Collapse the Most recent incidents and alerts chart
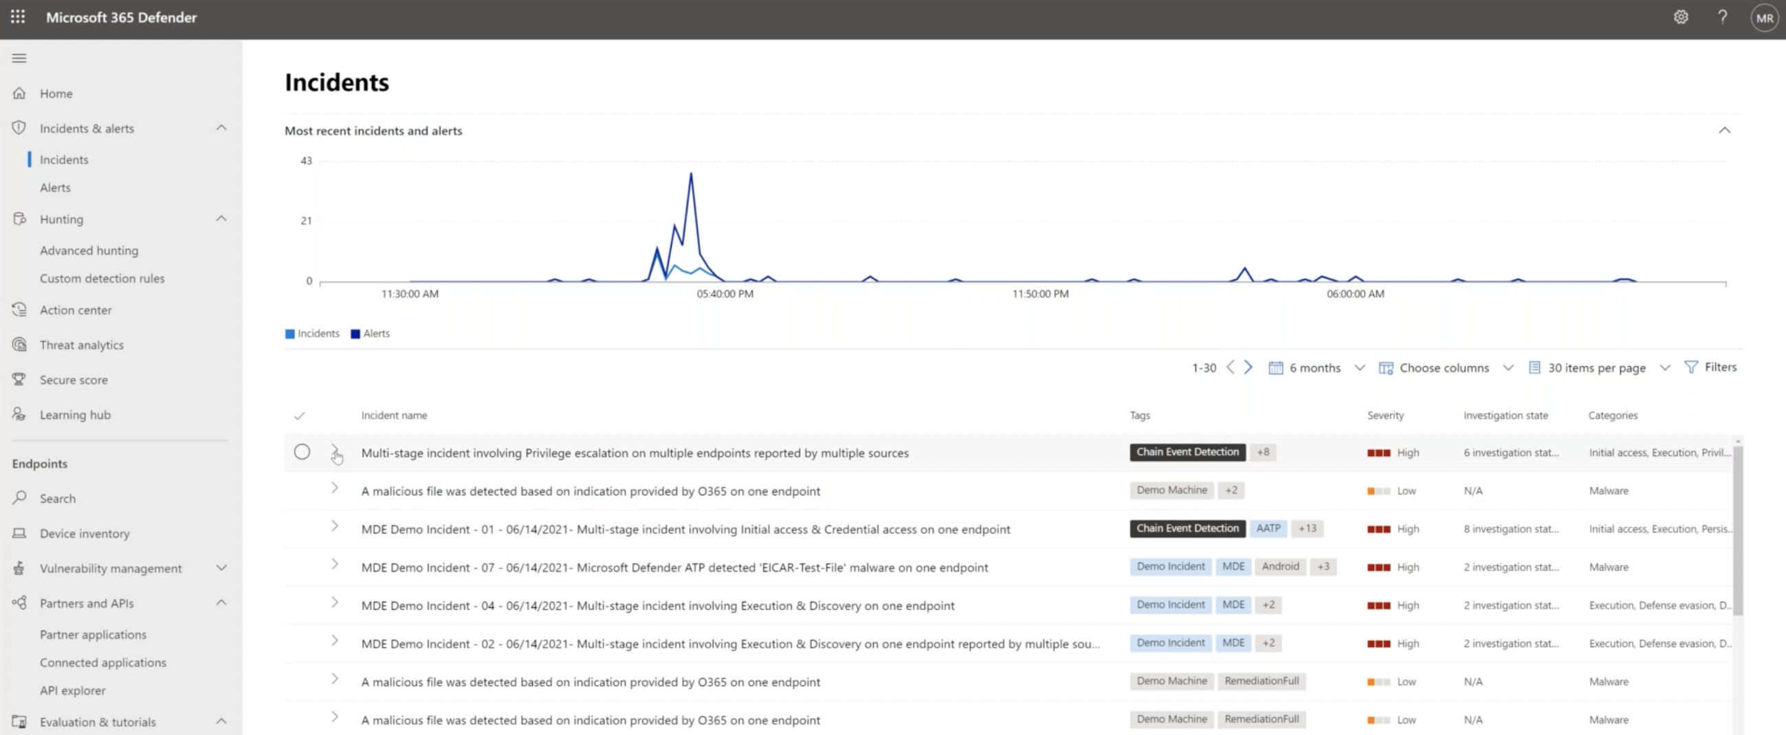 click(x=1724, y=131)
